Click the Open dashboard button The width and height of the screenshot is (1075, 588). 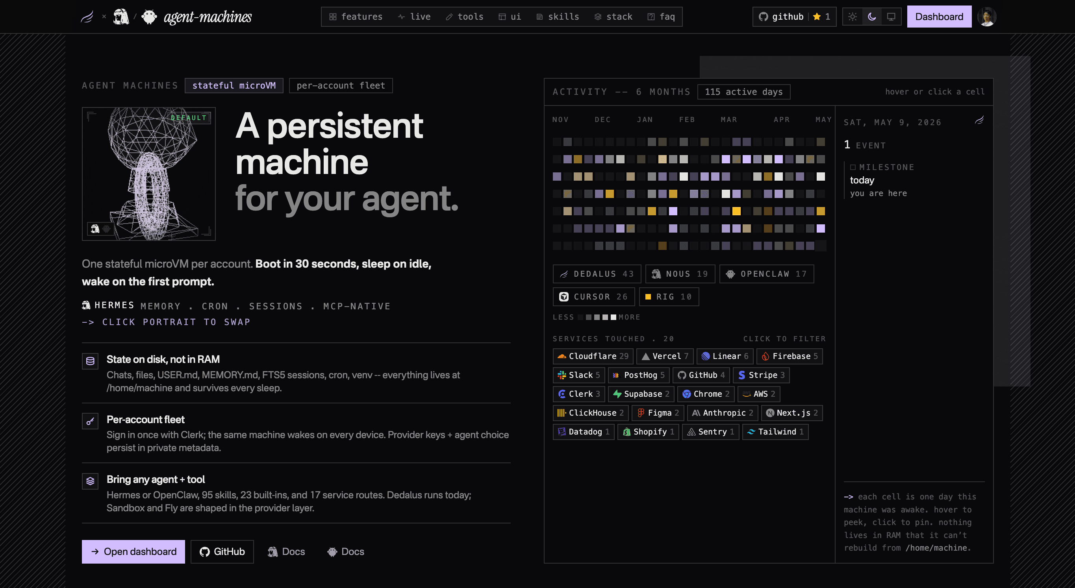pos(133,552)
